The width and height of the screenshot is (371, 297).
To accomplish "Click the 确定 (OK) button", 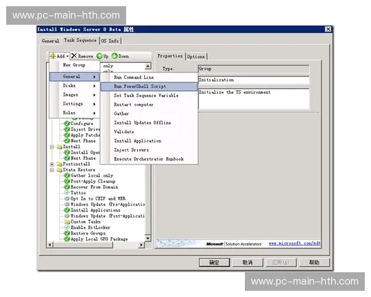I will point(214,262).
